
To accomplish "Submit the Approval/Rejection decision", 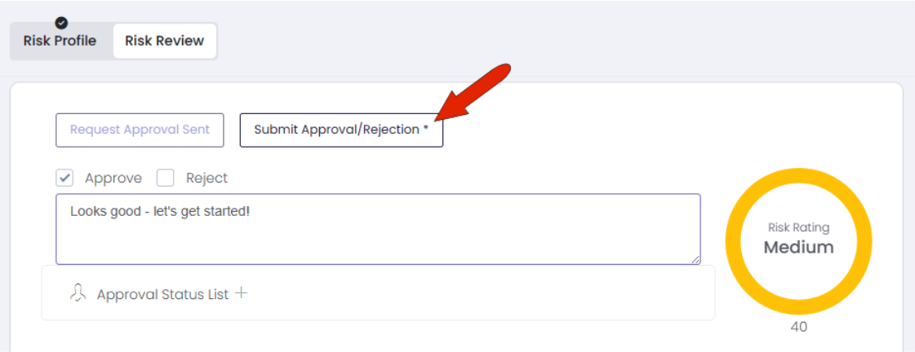I will click(x=341, y=130).
